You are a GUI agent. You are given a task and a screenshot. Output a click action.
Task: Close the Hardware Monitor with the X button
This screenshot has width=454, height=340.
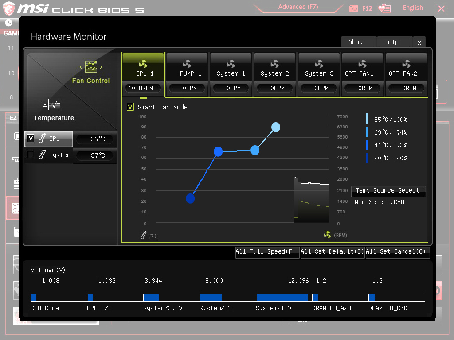(x=419, y=42)
